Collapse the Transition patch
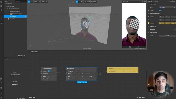The width and height of the screenshot is (176, 99). (x=68, y=68)
